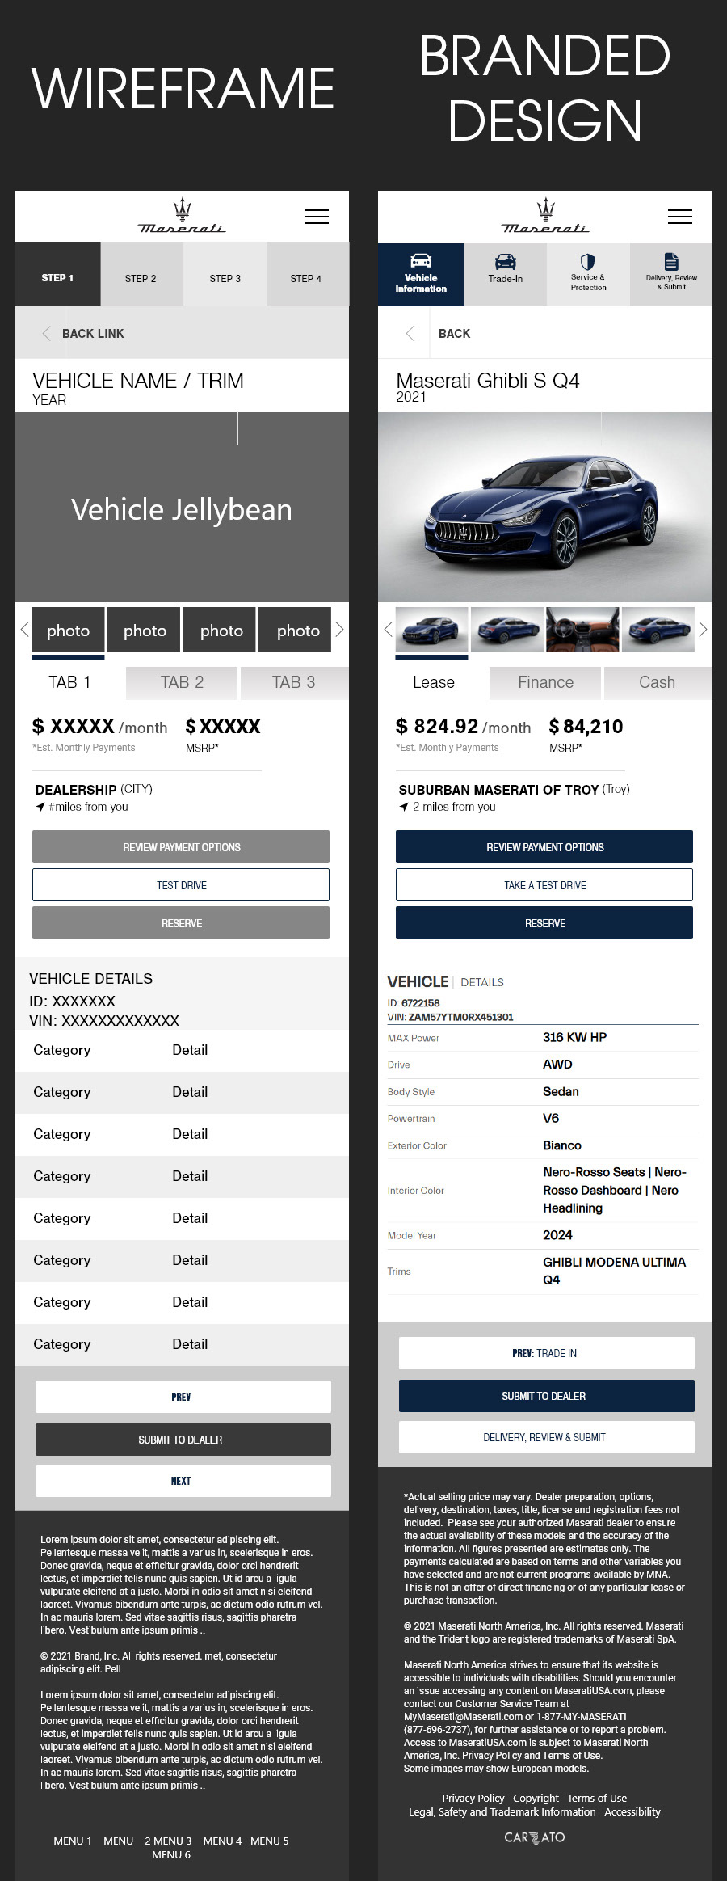The height and width of the screenshot is (1881, 727).
Task: Switch to the Finance tab
Action: [x=545, y=682]
